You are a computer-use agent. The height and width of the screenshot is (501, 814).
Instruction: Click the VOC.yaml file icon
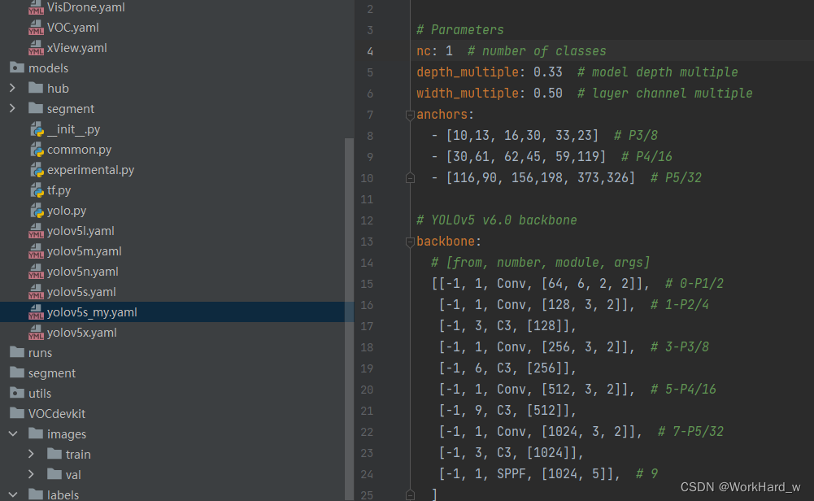pos(36,28)
